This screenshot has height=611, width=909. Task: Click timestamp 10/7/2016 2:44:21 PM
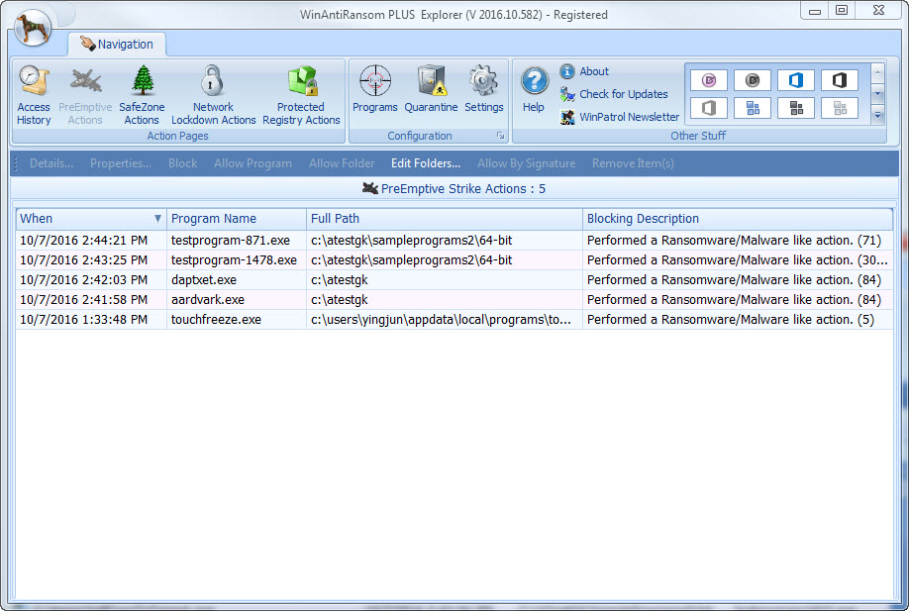84,241
